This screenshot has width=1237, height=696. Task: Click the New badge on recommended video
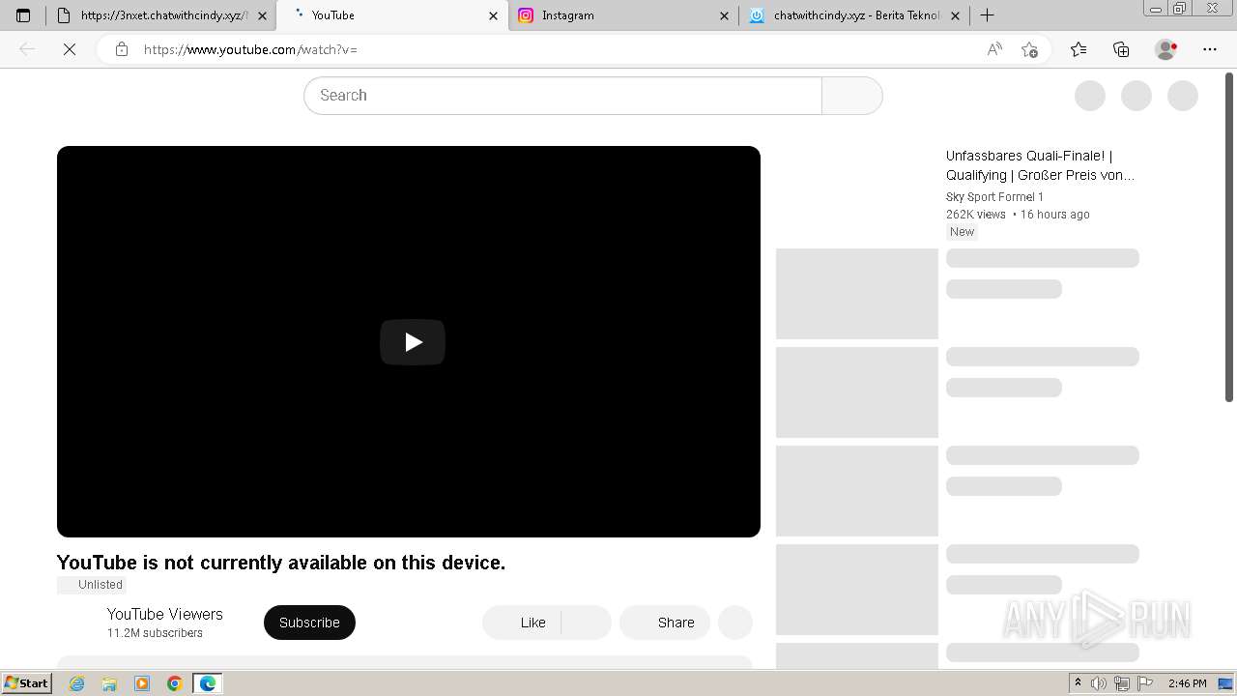[963, 232]
